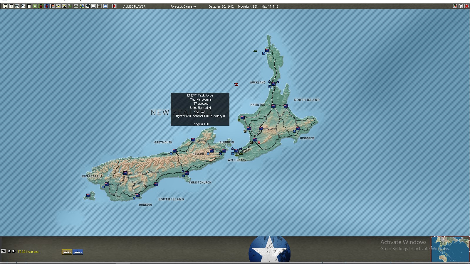The height and width of the screenshot is (264, 470).
Task: Click the red enemy task force marker
Action: [236, 84]
